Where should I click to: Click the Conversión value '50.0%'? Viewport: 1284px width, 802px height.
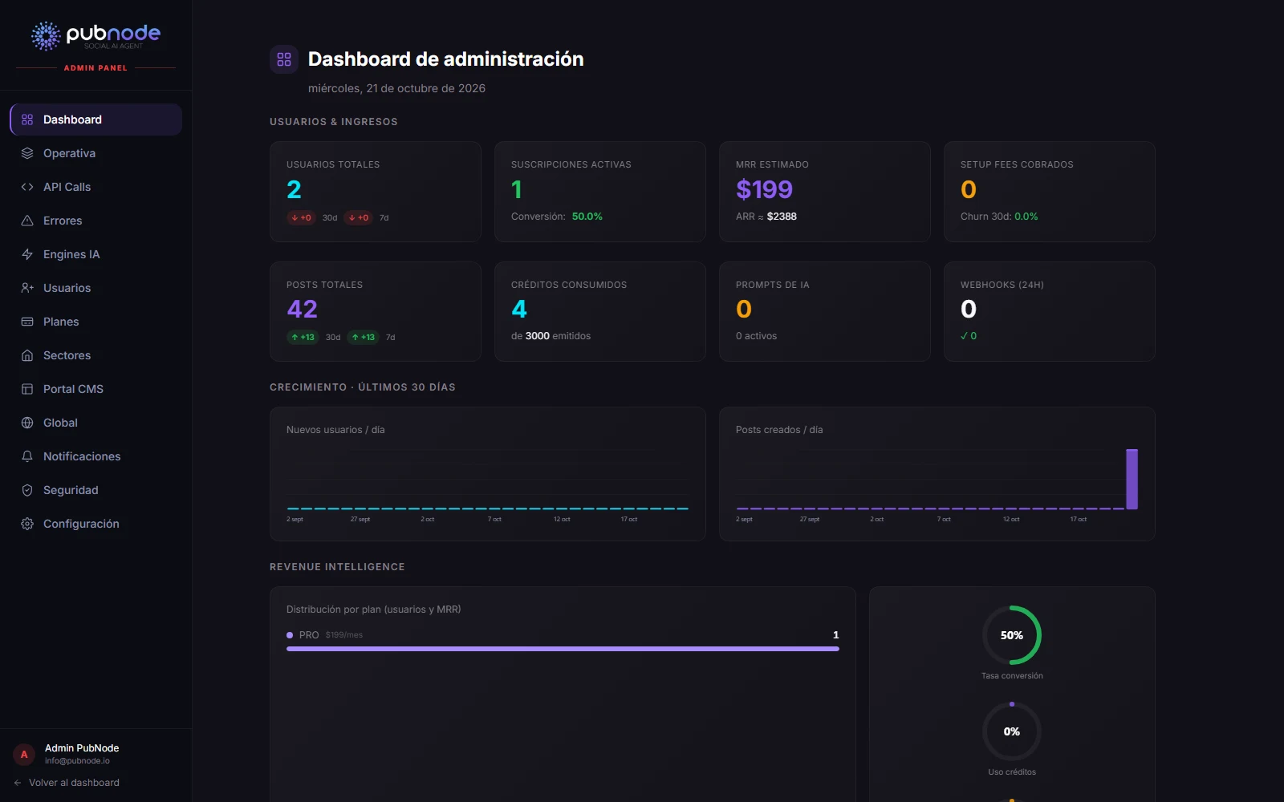[587, 217]
